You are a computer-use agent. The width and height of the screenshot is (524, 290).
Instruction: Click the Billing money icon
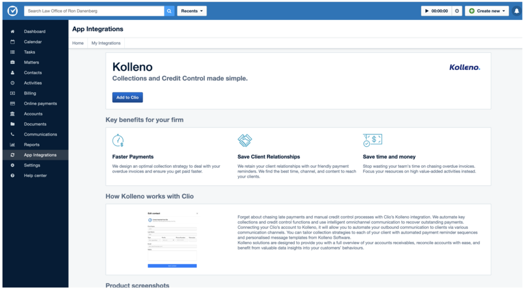12,93
